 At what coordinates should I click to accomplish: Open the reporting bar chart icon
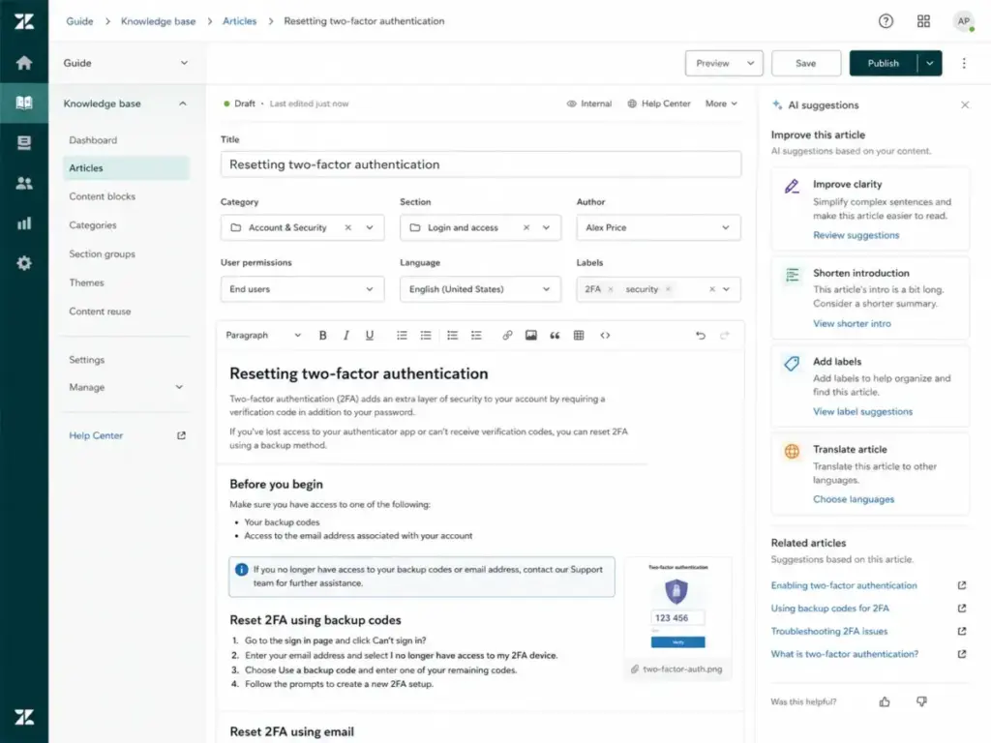[x=24, y=223]
